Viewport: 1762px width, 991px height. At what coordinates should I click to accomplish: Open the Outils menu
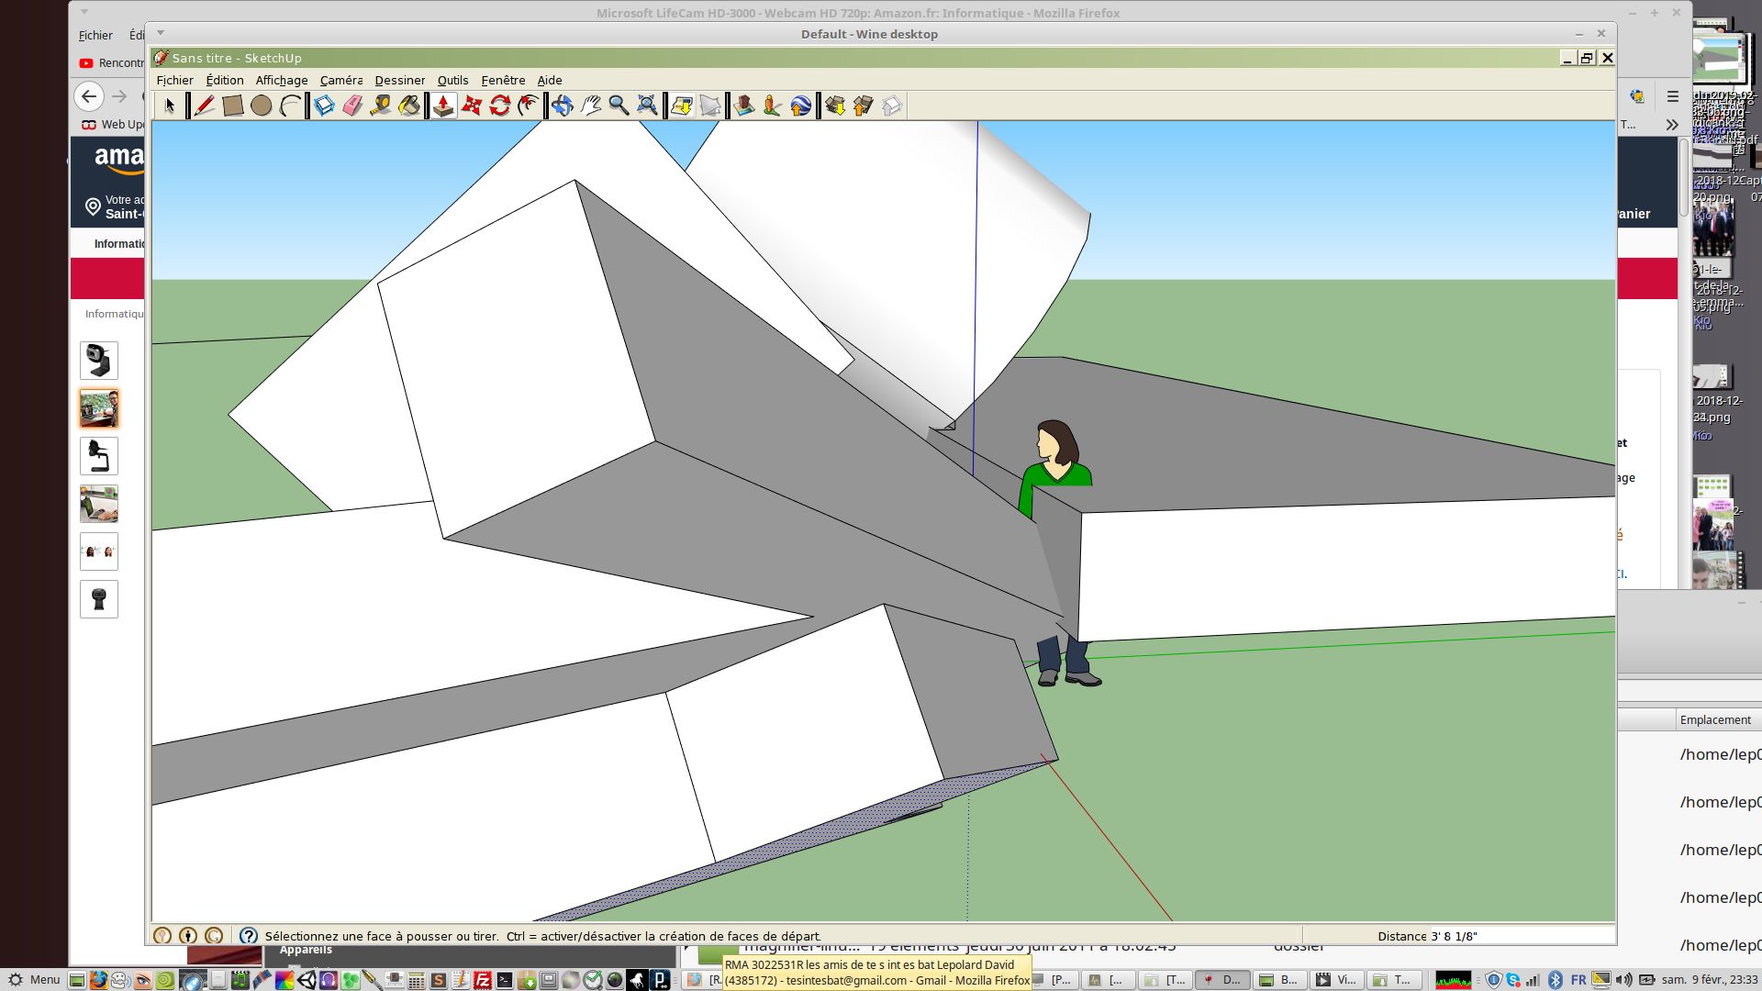point(452,80)
